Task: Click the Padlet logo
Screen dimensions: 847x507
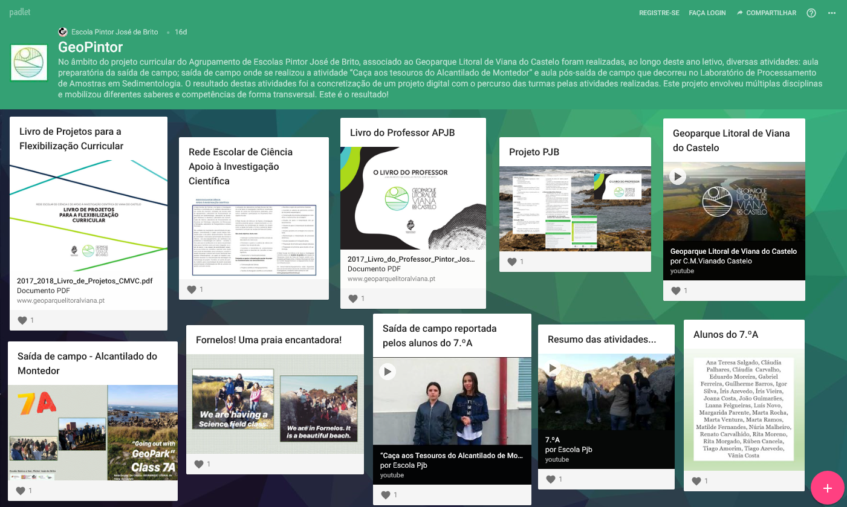Action: click(20, 13)
